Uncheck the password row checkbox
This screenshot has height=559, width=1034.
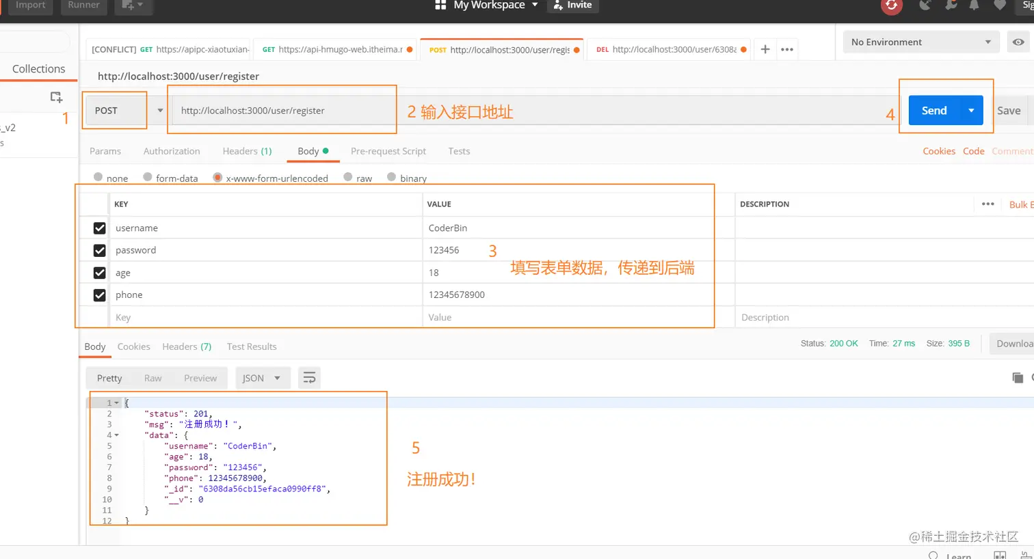[100, 250]
